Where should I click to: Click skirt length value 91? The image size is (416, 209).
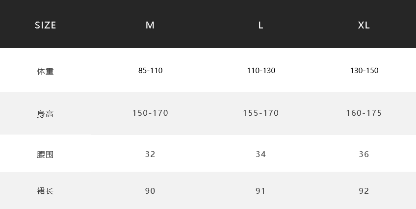pyautogui.click(x=260, y=191)
